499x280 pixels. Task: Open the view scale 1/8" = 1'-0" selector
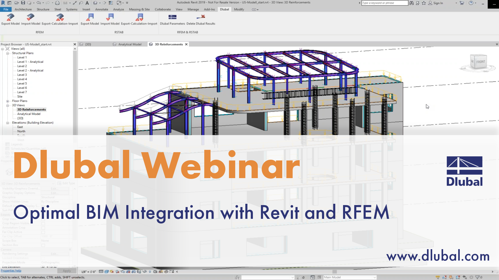(88, 272)
